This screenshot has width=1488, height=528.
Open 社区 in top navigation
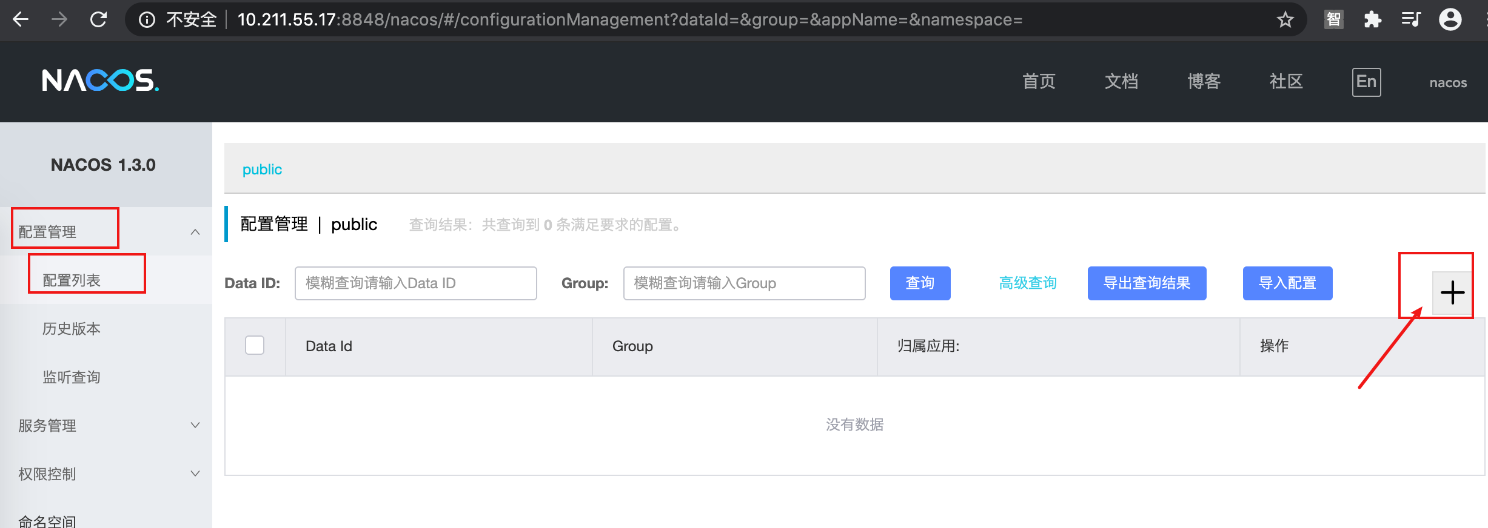coord(1286,81)
